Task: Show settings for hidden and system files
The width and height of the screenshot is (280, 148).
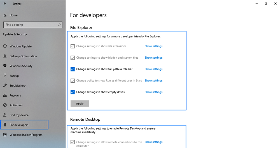Action: point(153,58)
